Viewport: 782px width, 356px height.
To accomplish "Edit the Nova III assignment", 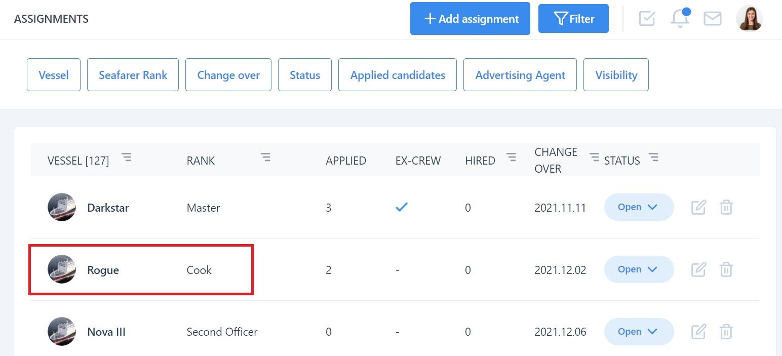I will pyautogui.click(x=698, y=332).
